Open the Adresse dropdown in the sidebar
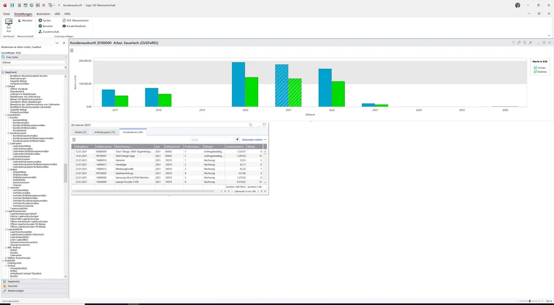The height and width of the screenshot is (305, 554). 66,62
